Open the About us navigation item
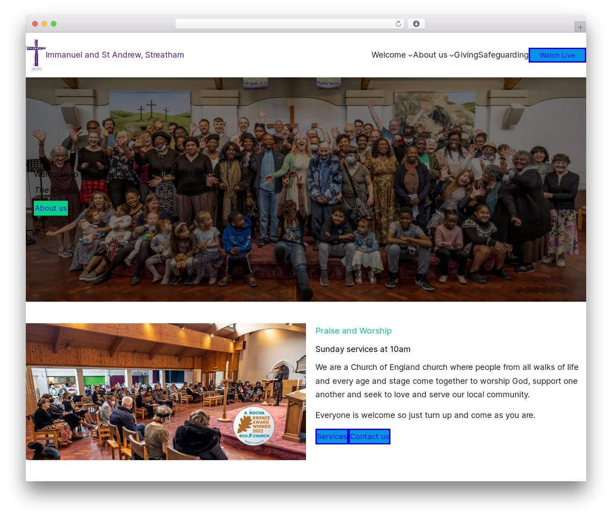The width and height of the screenshot is (612, 518). 430,55
